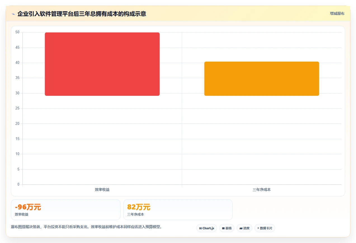Click the y-axis value 25
The image size is (356, 243).
click(17, 108)
